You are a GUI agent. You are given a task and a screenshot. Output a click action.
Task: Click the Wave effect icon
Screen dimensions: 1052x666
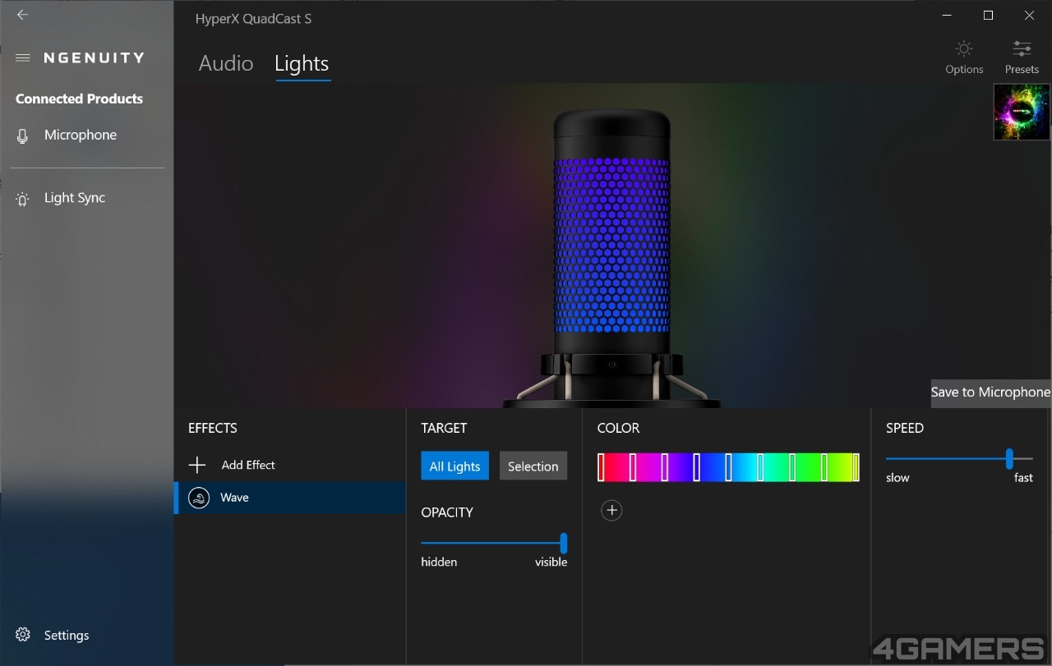pyautogui.click(x=199, y=498)
